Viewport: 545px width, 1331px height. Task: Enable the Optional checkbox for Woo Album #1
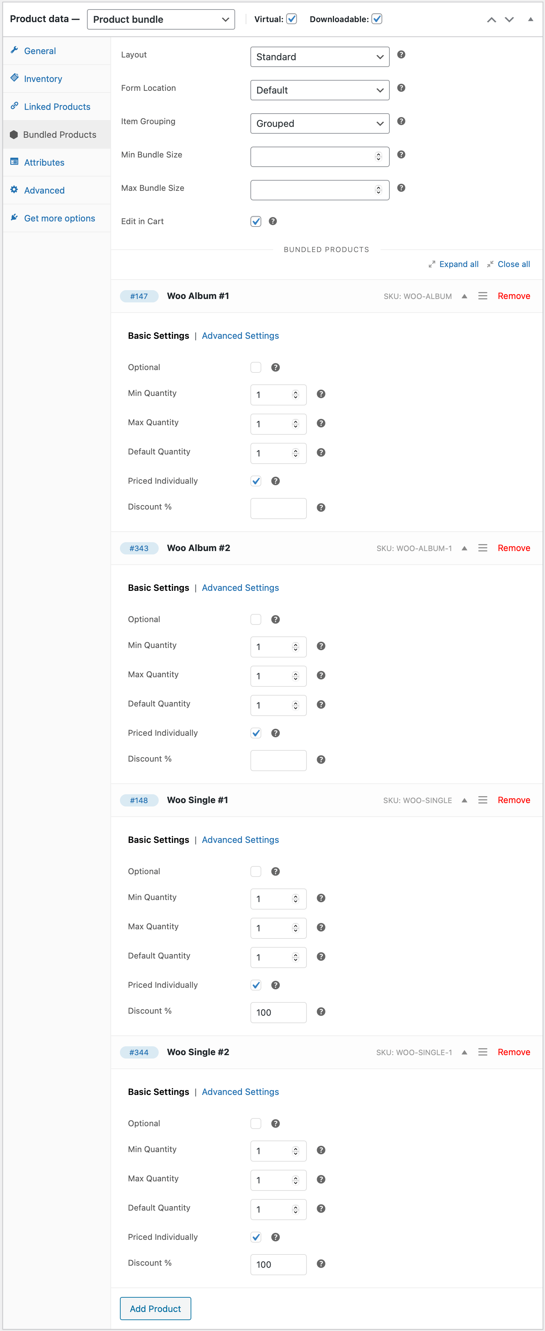point(256,367)
